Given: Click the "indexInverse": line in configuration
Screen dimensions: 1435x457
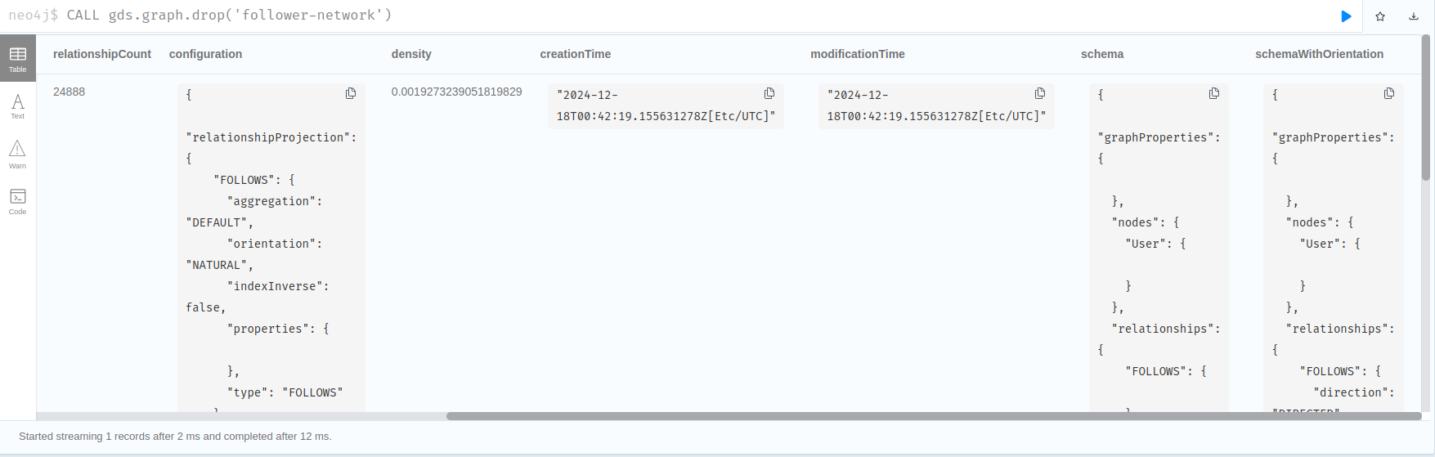Looking at the screenshot, I should [x=278, y=286].
